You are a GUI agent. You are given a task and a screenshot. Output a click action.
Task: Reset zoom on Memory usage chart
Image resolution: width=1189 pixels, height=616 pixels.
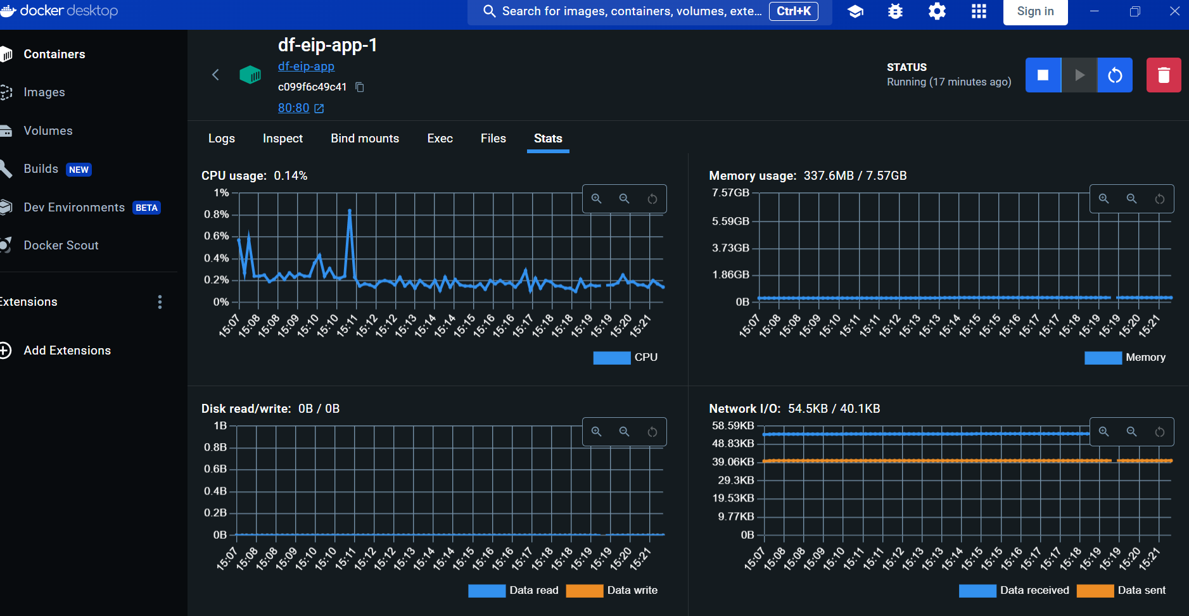(x=1159, y=199)
